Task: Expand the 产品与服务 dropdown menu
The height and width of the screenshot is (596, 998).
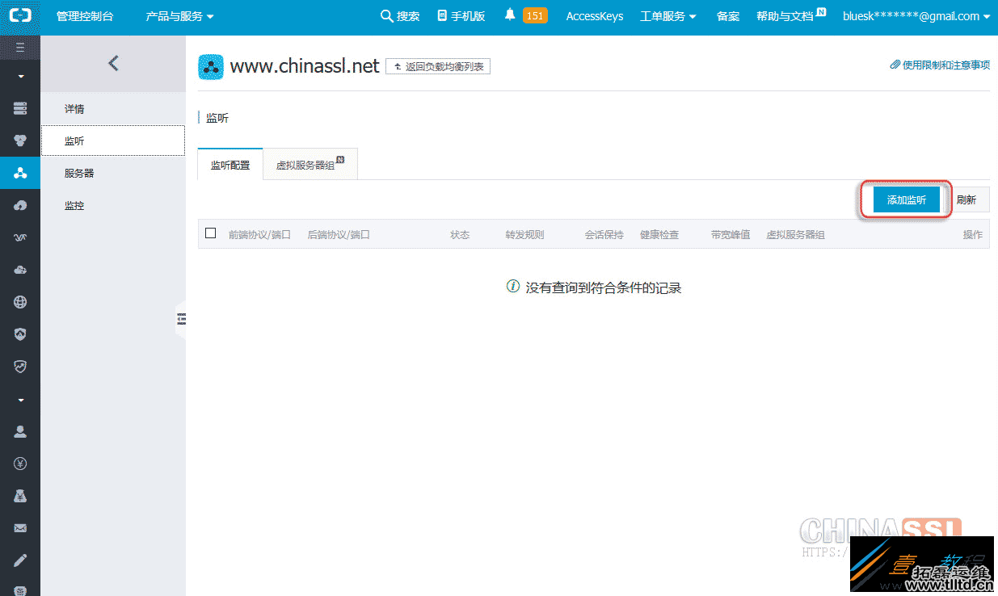Action: click(179, 15)
